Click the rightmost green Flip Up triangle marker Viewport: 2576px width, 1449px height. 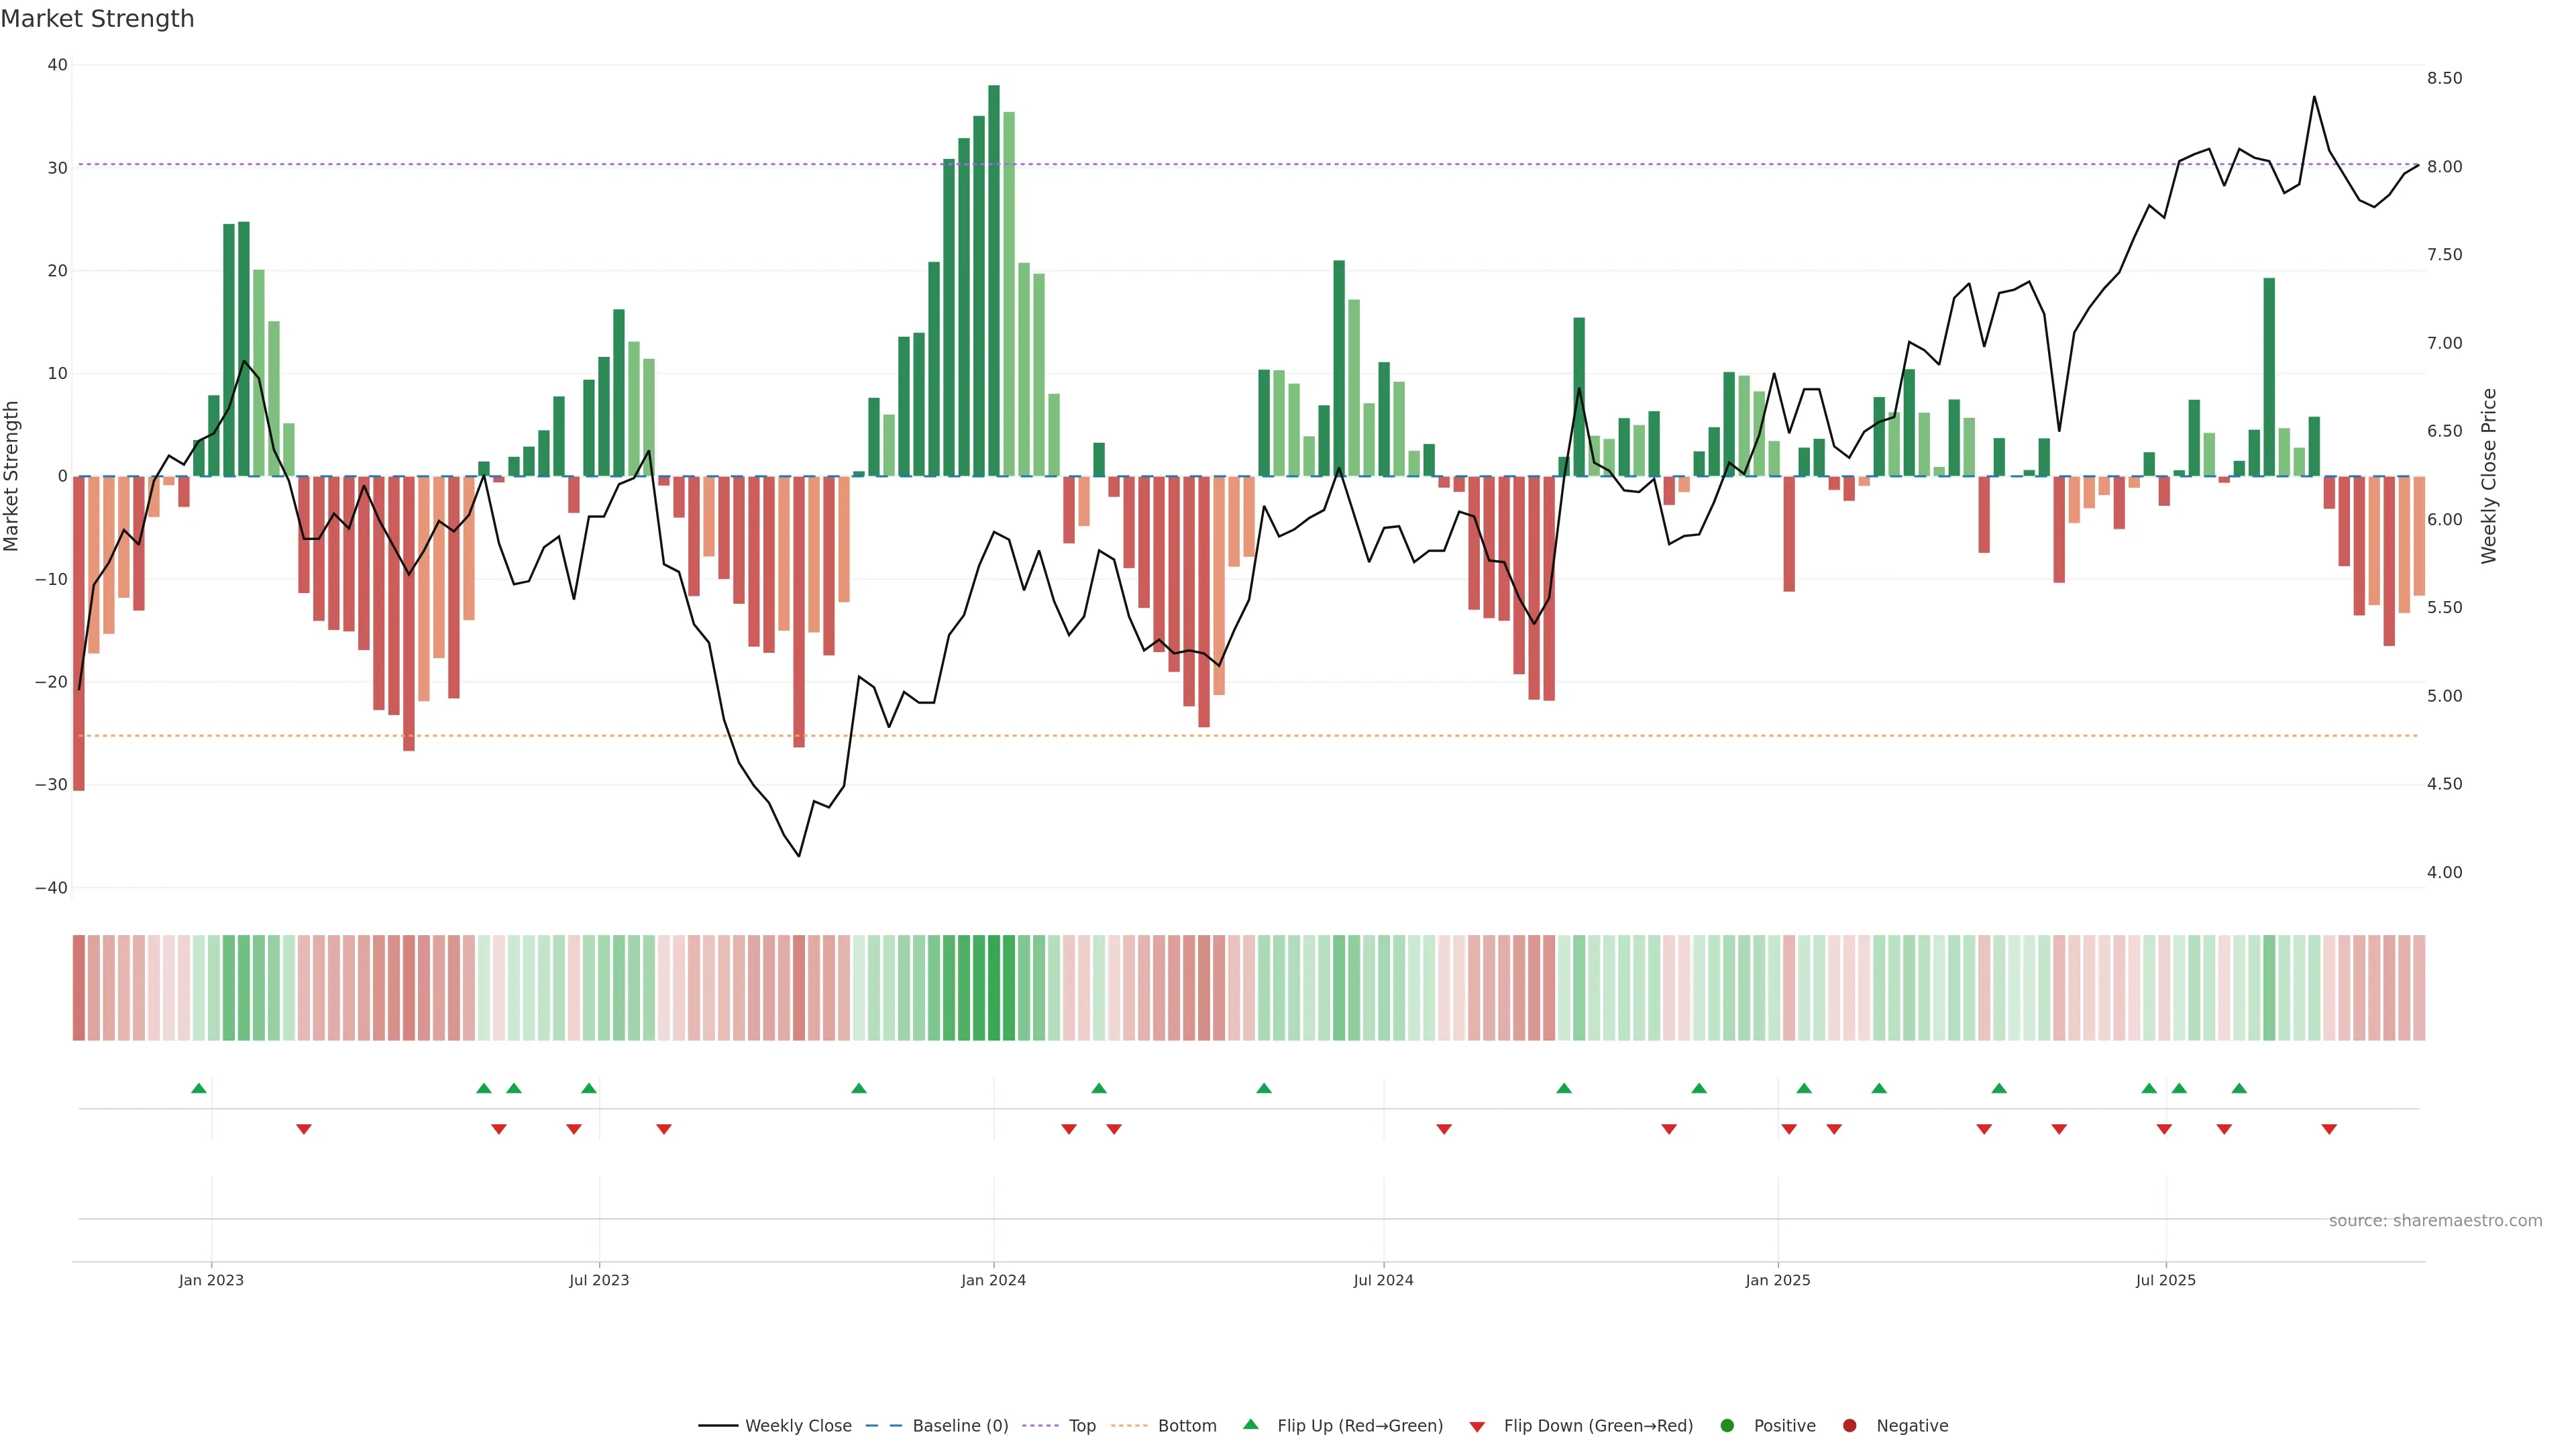(x=2239, y=1088)
